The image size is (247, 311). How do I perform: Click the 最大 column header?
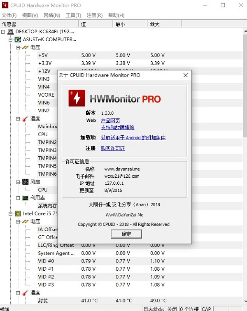tap(164, 24)
